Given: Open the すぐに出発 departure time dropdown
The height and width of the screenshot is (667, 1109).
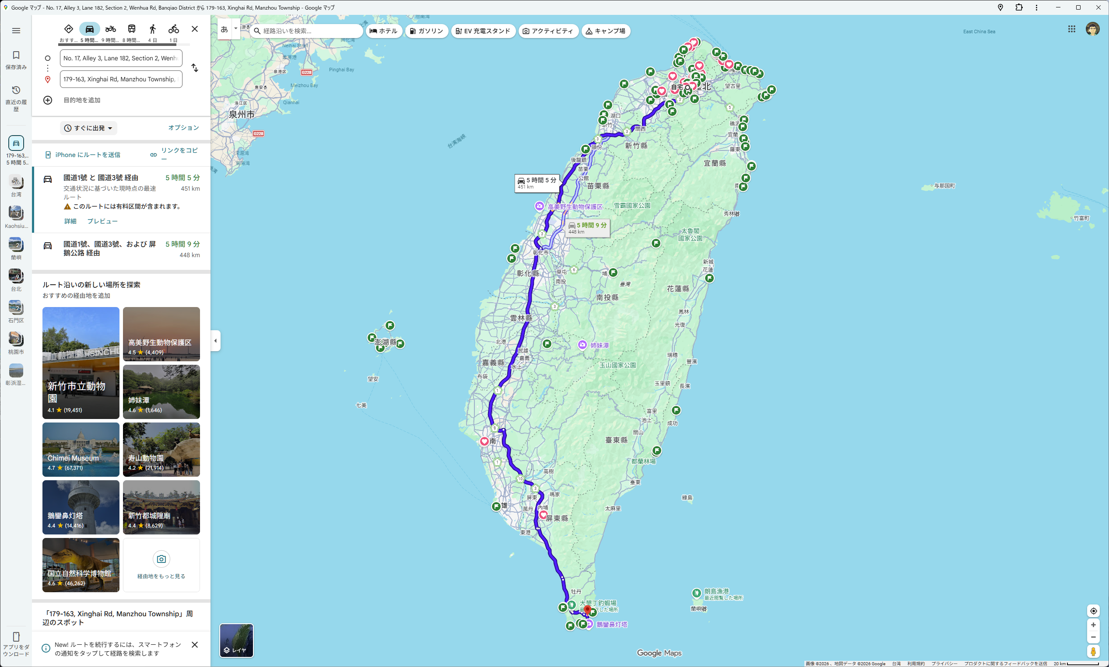Looking at the screenshot, I should pos(88,128).
